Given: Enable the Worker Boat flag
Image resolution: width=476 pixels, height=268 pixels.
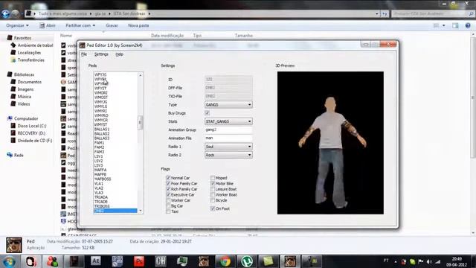Looking at the screenshot, I should click(213, 194).
